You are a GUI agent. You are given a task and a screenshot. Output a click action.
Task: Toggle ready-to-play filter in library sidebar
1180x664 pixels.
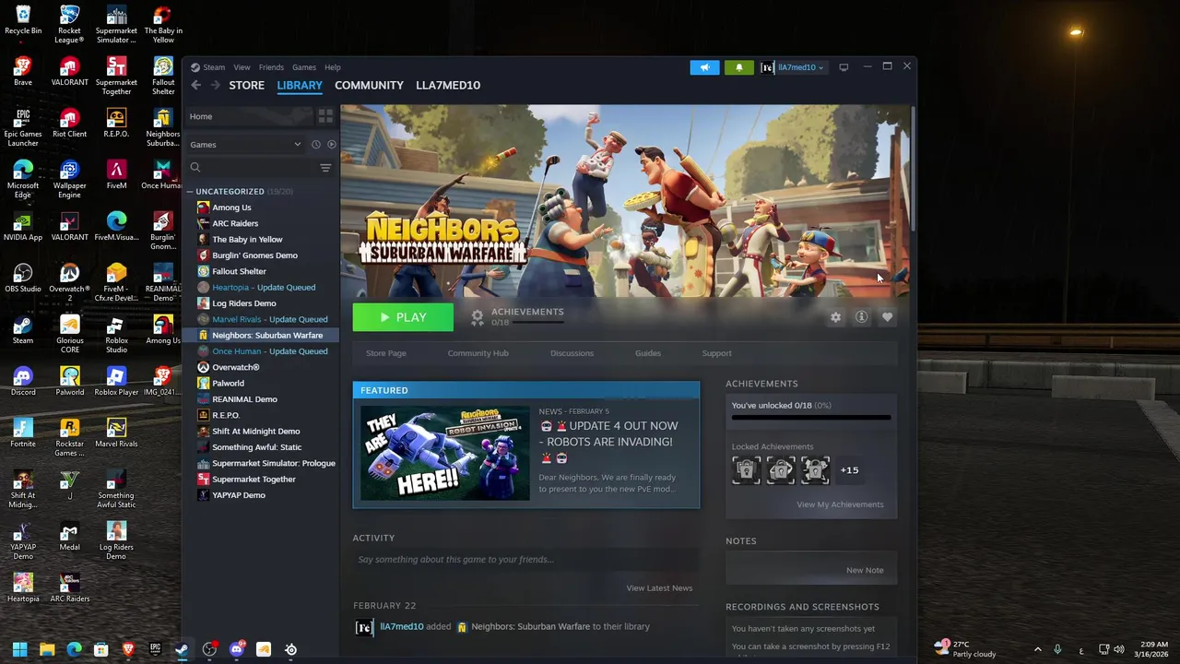tap(332, 145)
